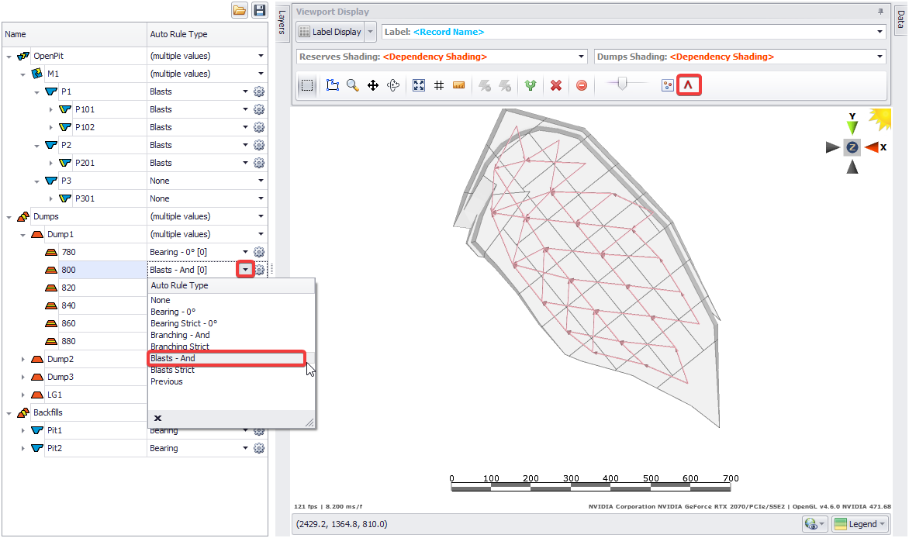909x538 pixels.
Task: Click the zoom to extents icon
Action: pyautogui.click(x=419, y=85)
